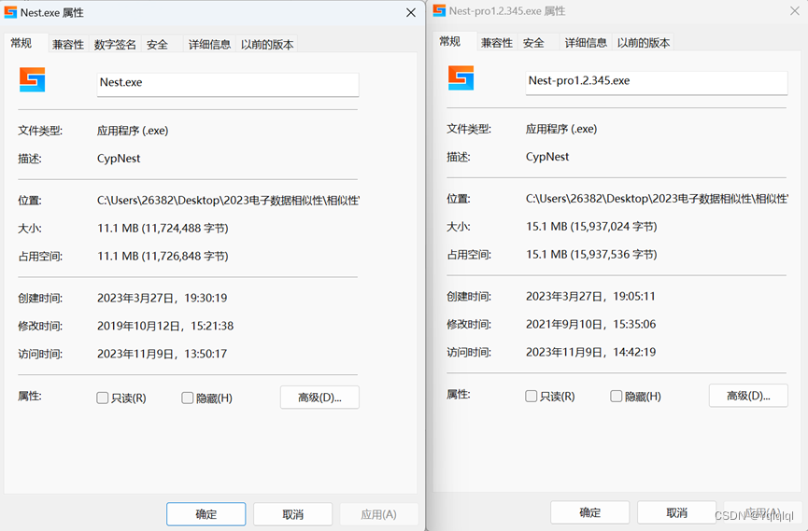The height and width of the screenshot is (531, 808).
Task: Click 取消 in Nest-pro1.2.345.exe properties
Action: pos(676,512)
